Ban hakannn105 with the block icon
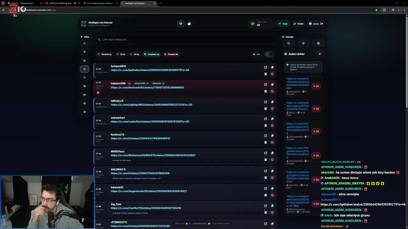408x229 pixels. tap(272, 91)
